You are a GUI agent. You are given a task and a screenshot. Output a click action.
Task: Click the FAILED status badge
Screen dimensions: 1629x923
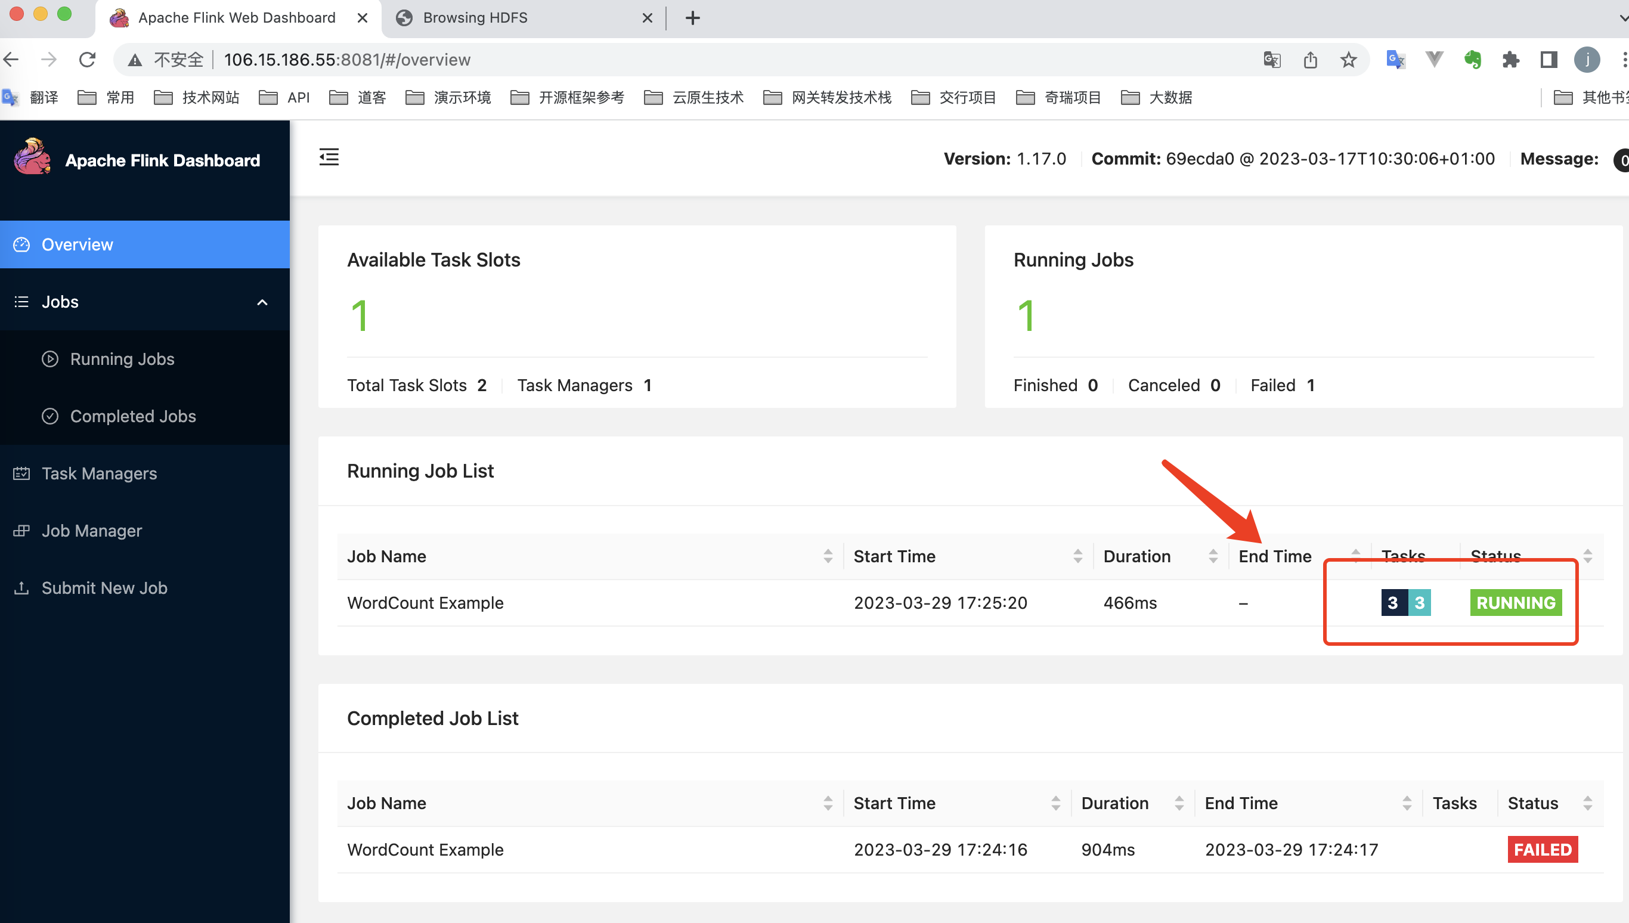tap(1542, 850)
